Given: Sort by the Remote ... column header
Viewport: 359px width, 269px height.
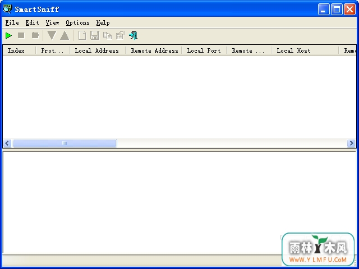Looking at the screenshot, I should (x=249, y=50).
